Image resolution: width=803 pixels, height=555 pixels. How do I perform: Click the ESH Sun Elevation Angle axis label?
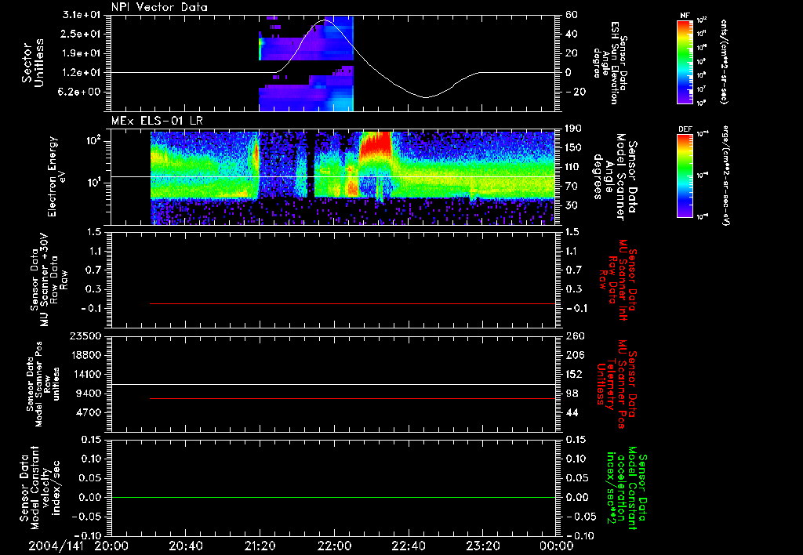click(610, 63)
